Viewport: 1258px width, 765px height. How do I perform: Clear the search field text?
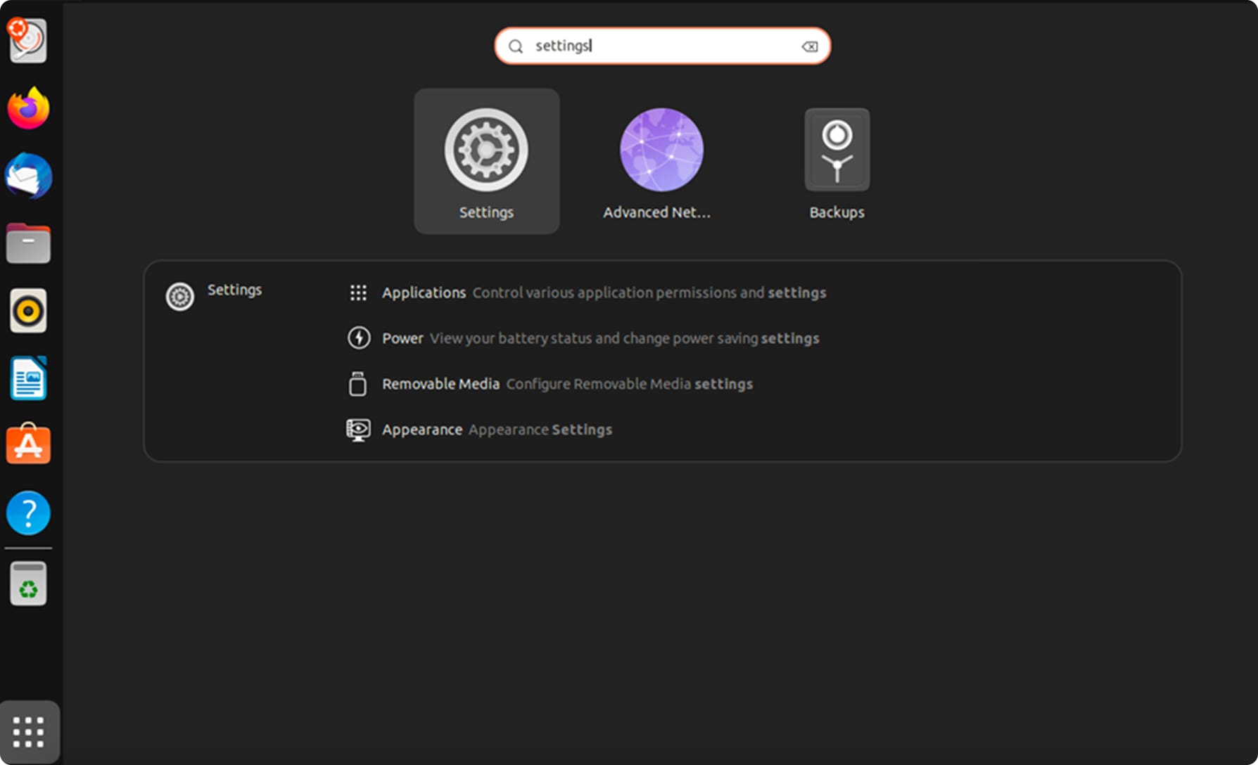[809, 46]
